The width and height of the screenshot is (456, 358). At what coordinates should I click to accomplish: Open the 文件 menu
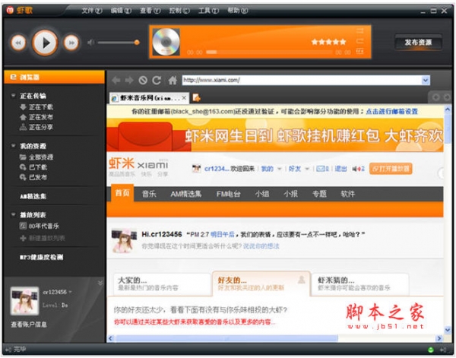(x=92, y=11)
